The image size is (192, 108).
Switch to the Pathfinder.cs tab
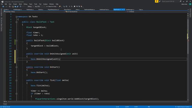[30, 10]
